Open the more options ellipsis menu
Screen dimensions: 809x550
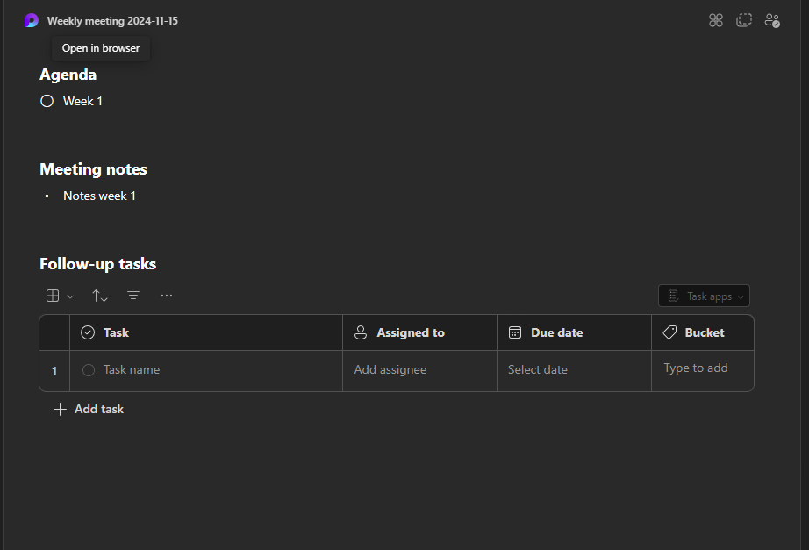click(x=166, y=296)
